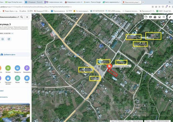Open the panoramas people icon on the map toolbar
This screenshot has width=173, height=122.
tap(151, 17)
